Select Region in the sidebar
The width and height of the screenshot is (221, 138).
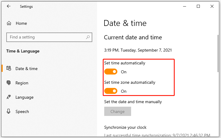[22, 83]
